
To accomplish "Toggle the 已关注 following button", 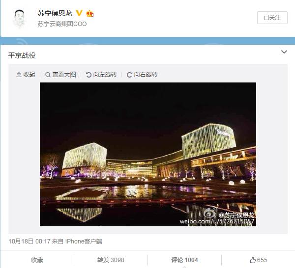I will pos(272,18).
